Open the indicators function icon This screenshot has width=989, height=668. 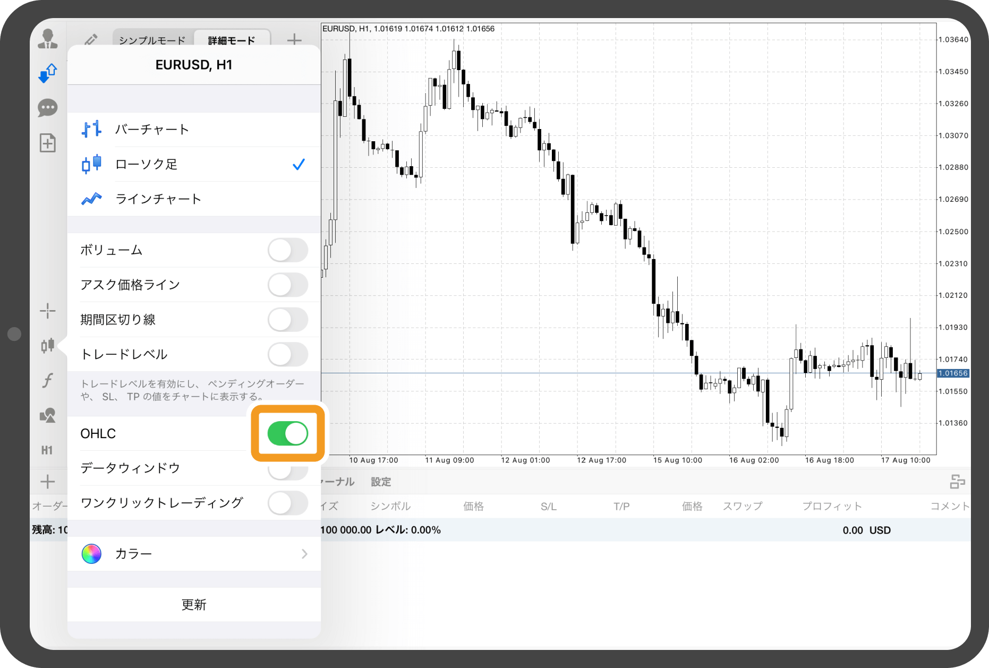click(x=48, y=380)
